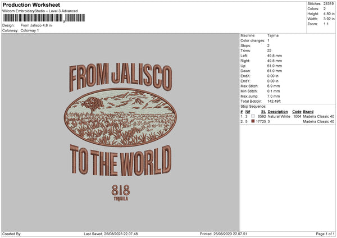Click stitch count 6592 in row 1
This screenshot has height=238, width=337.
(262, 116)
